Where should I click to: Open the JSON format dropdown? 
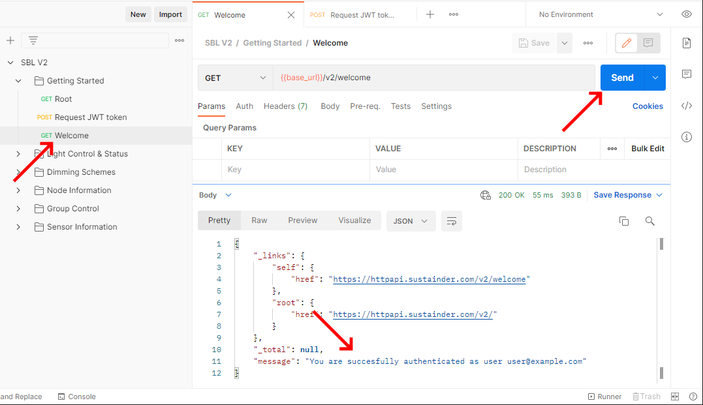[x=411, y=220]
